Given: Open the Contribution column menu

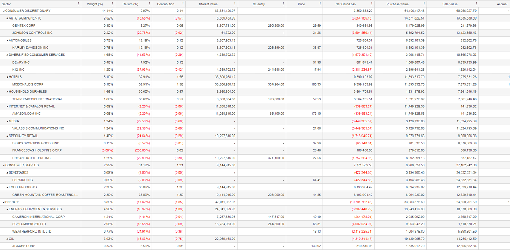Looking at the screenshot, I should (183, 4).
